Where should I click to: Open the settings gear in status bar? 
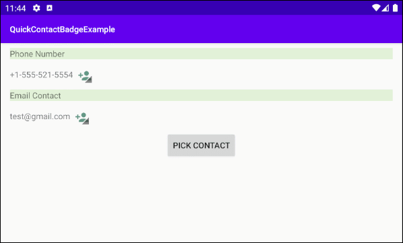(x=36, y=8)
